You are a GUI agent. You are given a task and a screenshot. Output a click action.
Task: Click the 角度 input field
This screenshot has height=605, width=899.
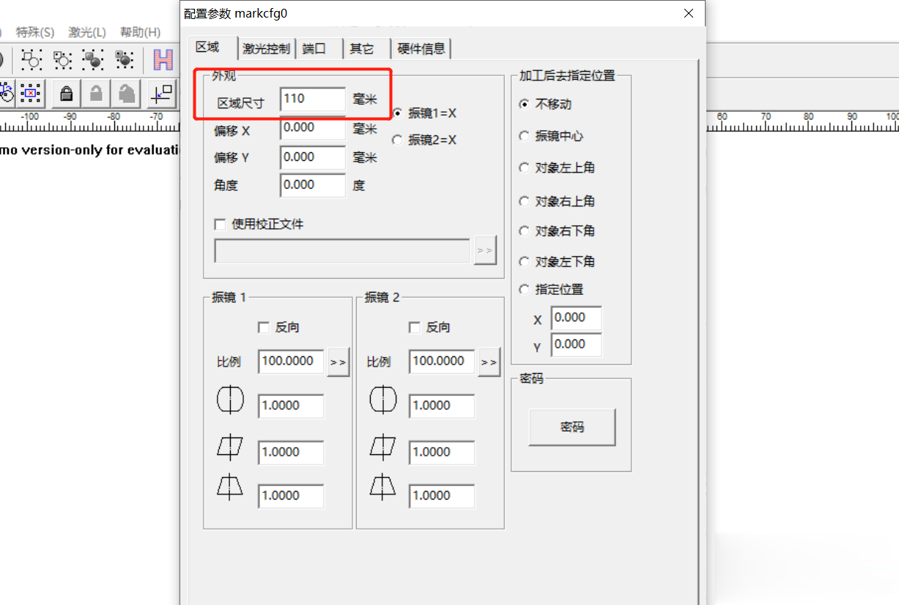(313, 185)
